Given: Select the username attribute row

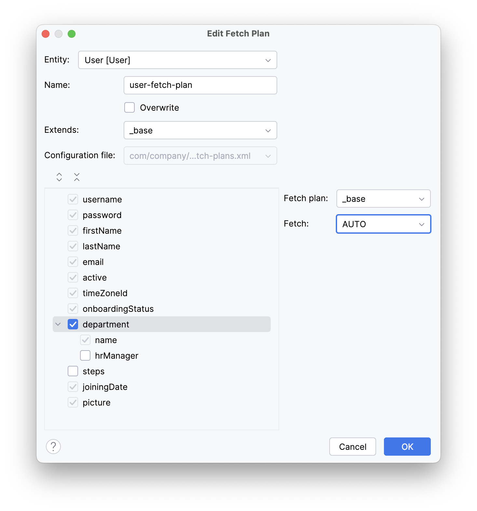Looking at the screenshot, I should pyautogui.click(x=102, y=199).
